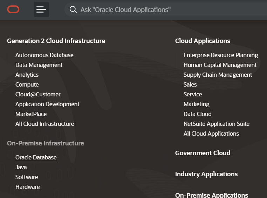
Task: Open the Compute link
Action: tap(27, 84)
